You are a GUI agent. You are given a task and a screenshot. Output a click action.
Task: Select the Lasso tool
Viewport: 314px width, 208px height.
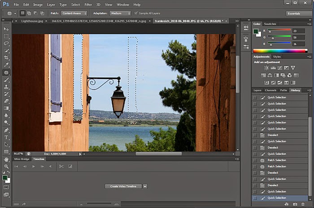6,43
